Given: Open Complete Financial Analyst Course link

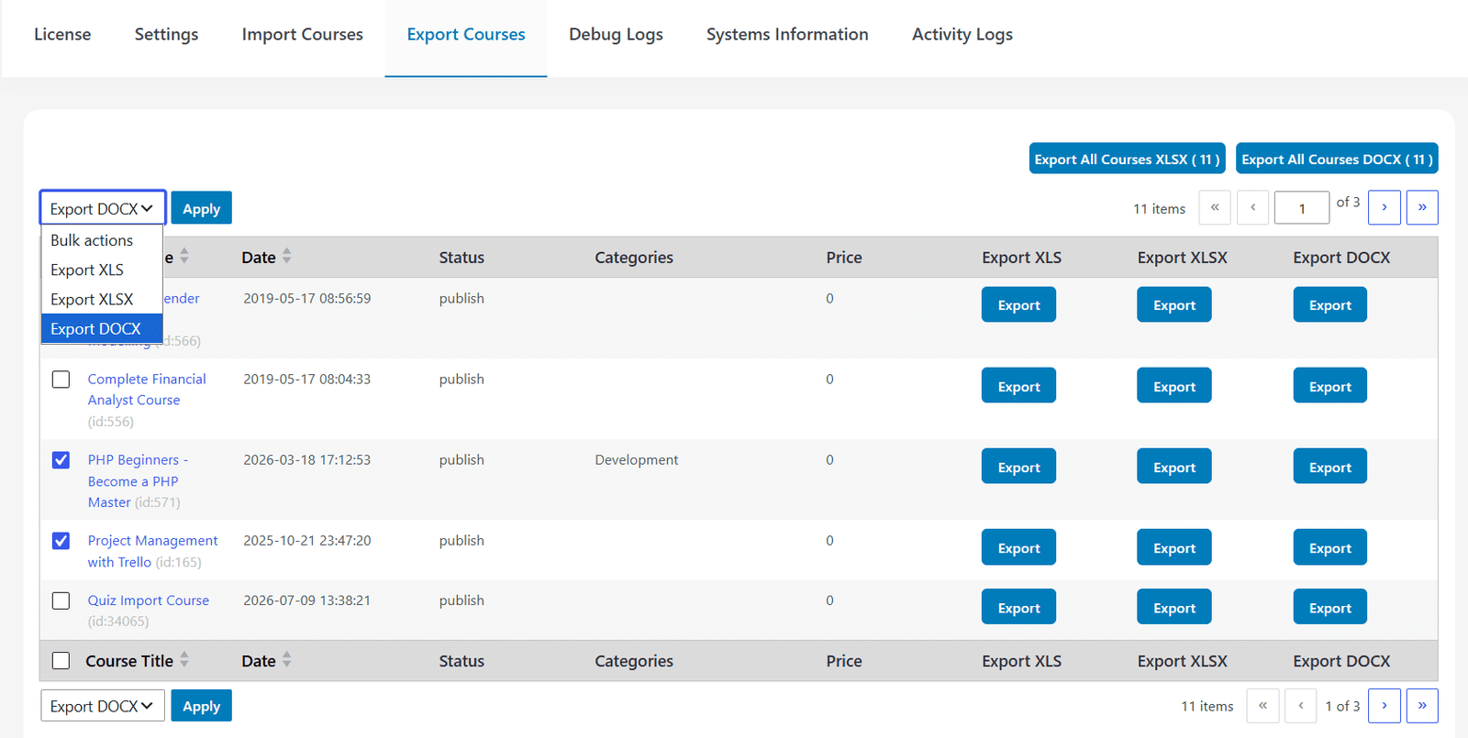Looking at the screenshot, I should click(147, 390).
